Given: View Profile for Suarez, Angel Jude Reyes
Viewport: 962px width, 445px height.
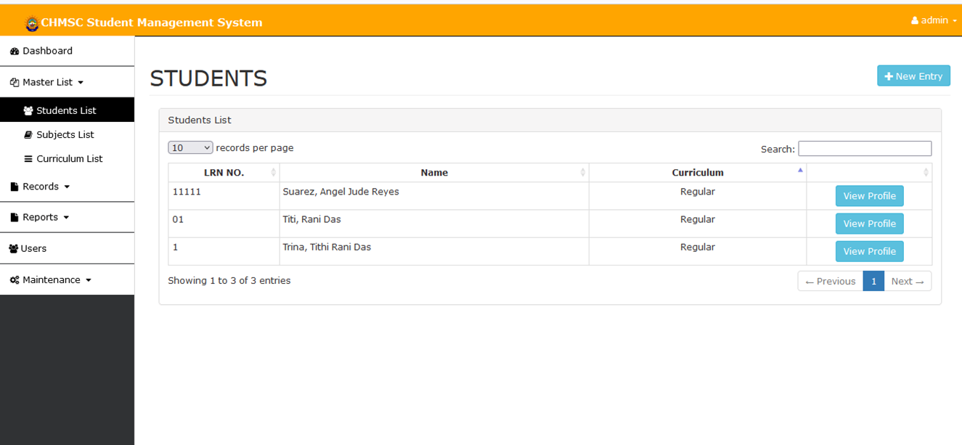Looking at the screenshot, I should [869, 195].
